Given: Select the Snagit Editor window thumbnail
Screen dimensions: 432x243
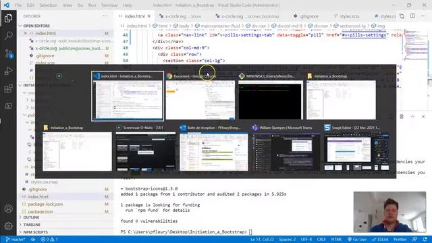Looking at the screenshot, I should coord(356,148).
